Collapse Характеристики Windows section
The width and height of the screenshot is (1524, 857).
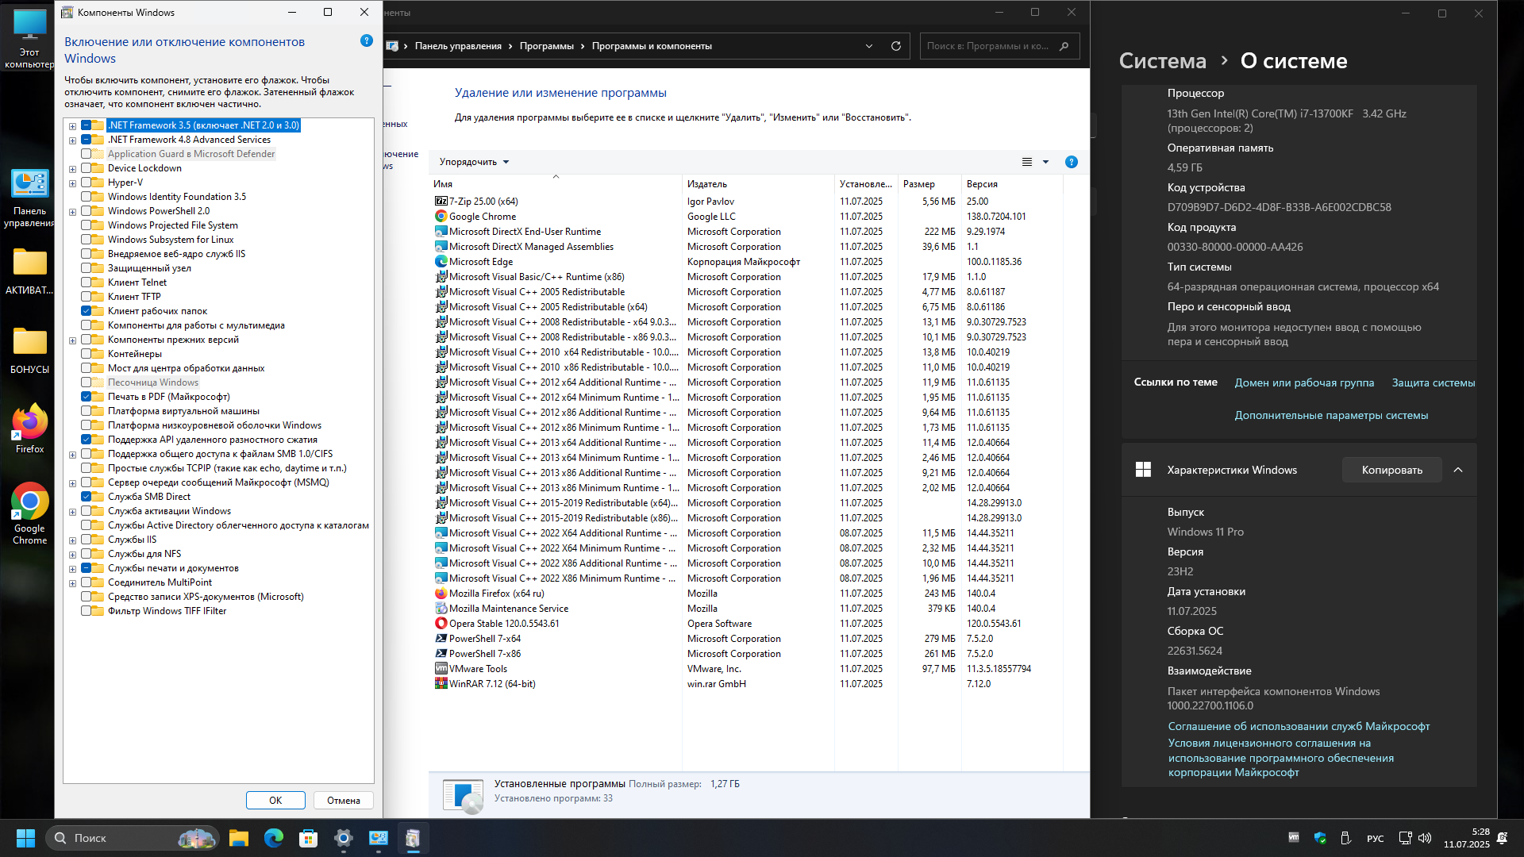(x=1458, y=470)
